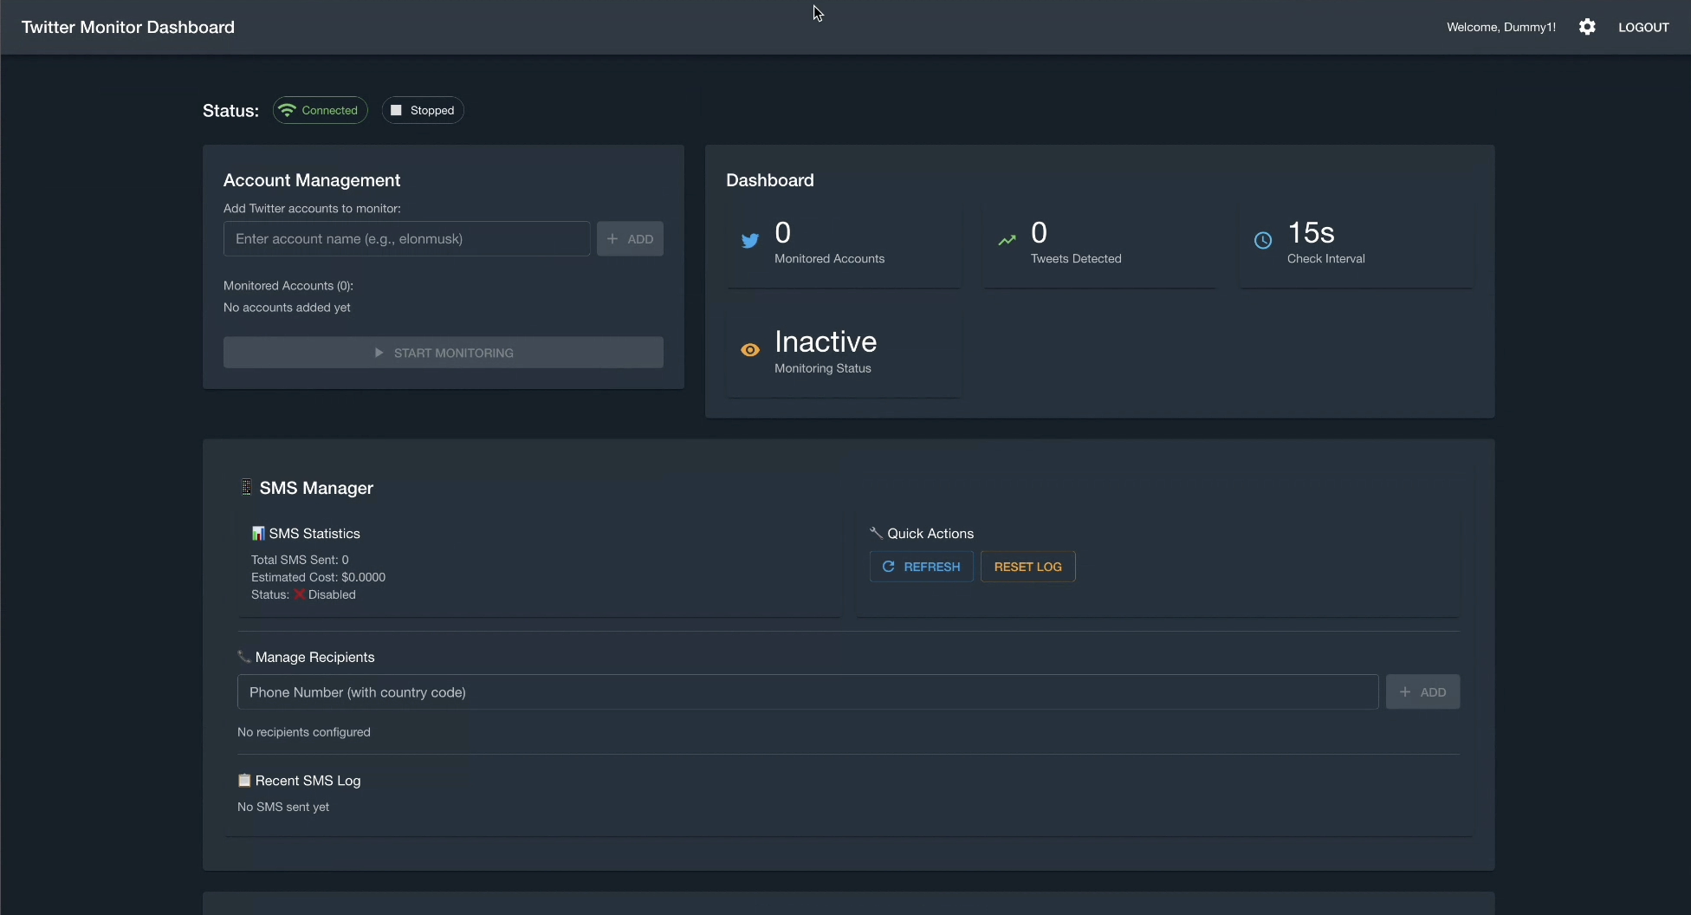The height and width of the screenshot is (915, 1691).
Task: Click ADD button next to account name field
Action: click(630, 238)
